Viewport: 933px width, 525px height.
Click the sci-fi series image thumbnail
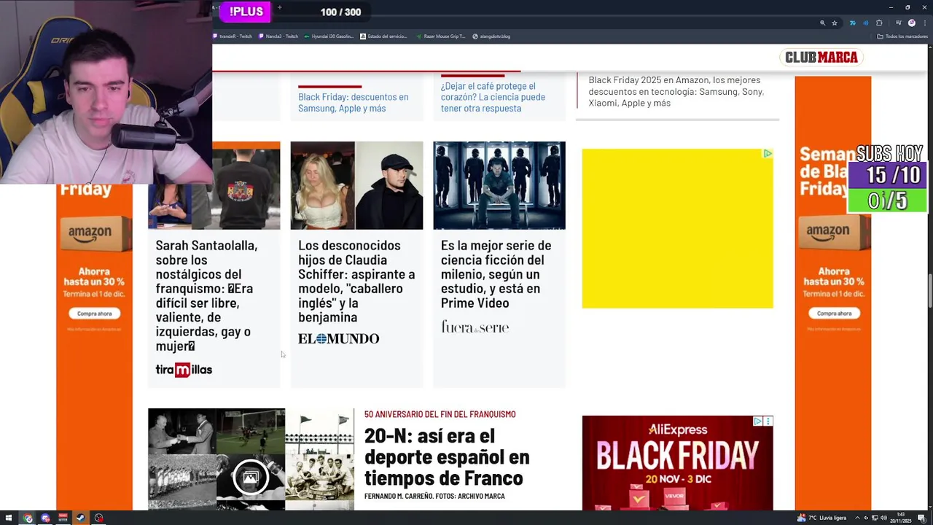pos(499,185)
